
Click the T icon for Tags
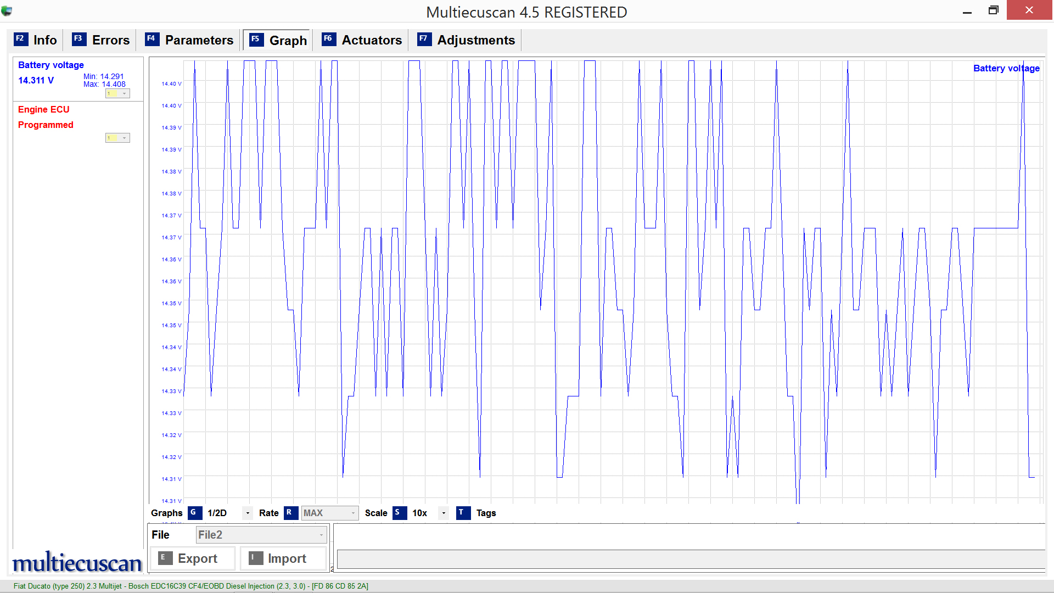463,513
